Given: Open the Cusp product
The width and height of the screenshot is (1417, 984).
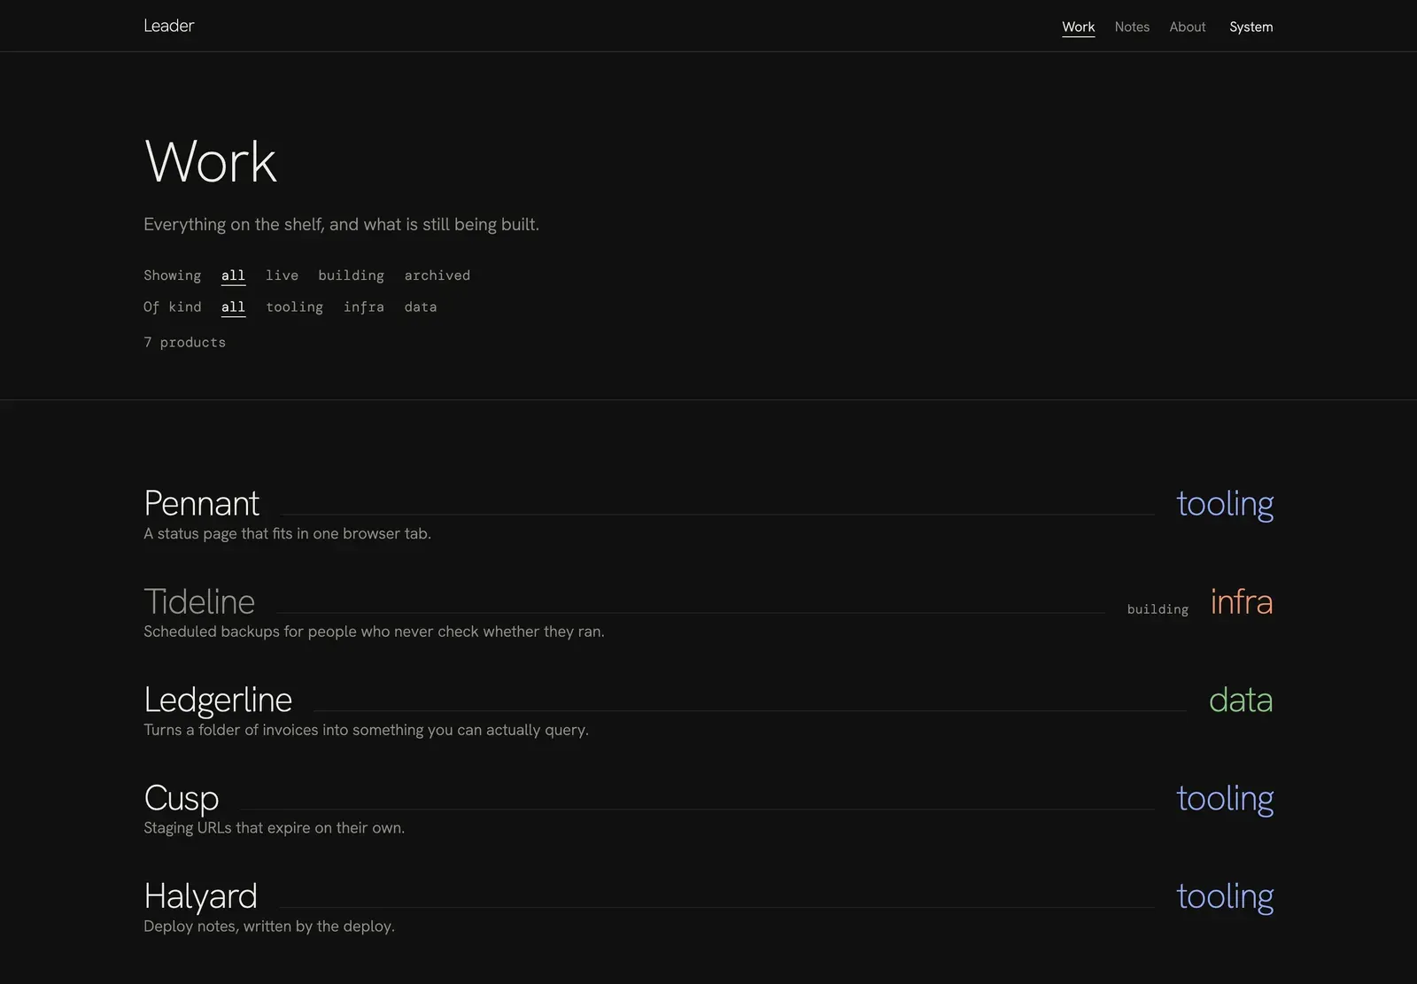Looking at the screenshot, I should [x=181, y=798].
